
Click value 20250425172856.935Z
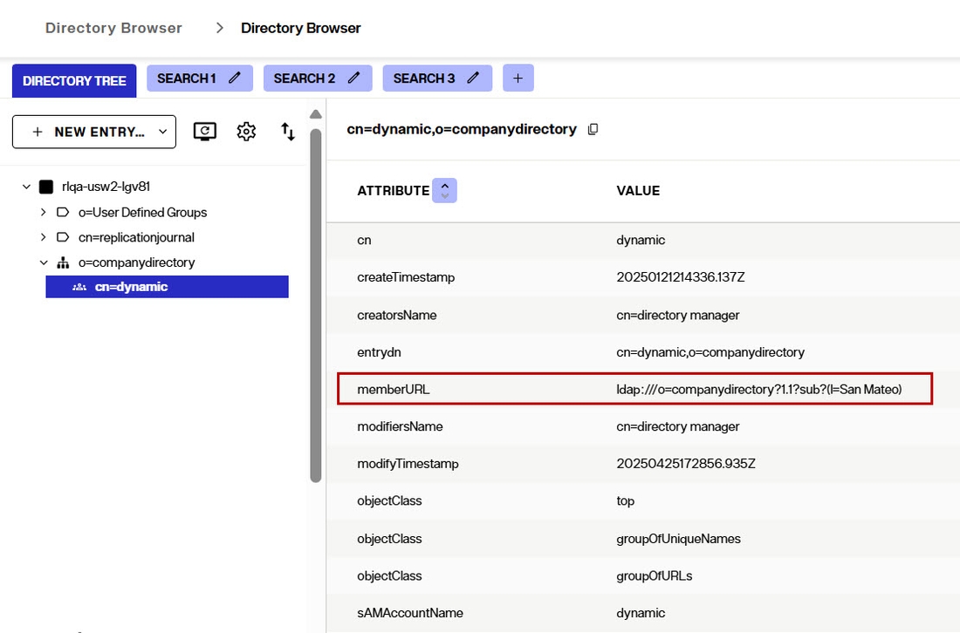coord(686,464)
